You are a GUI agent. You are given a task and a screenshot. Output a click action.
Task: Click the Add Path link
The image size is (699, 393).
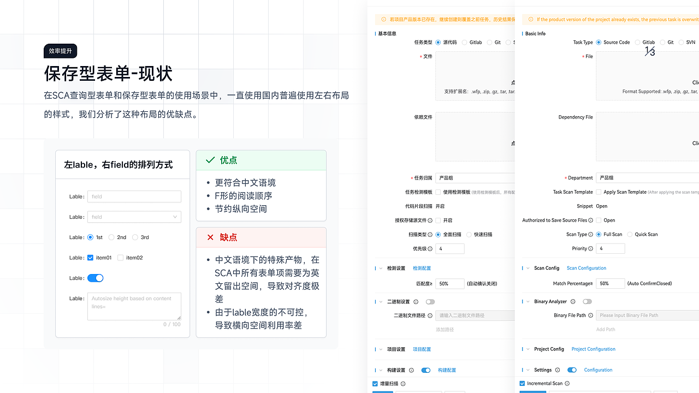pos(606,330)
